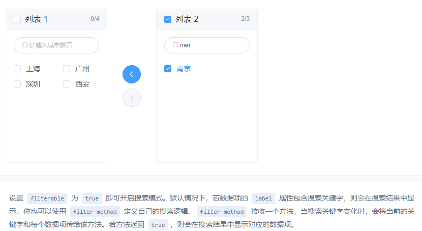
Task: Click the second filter-method code tag
Action: point(222,212)
